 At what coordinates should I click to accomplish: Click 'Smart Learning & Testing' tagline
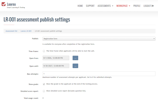click(16, 7)
